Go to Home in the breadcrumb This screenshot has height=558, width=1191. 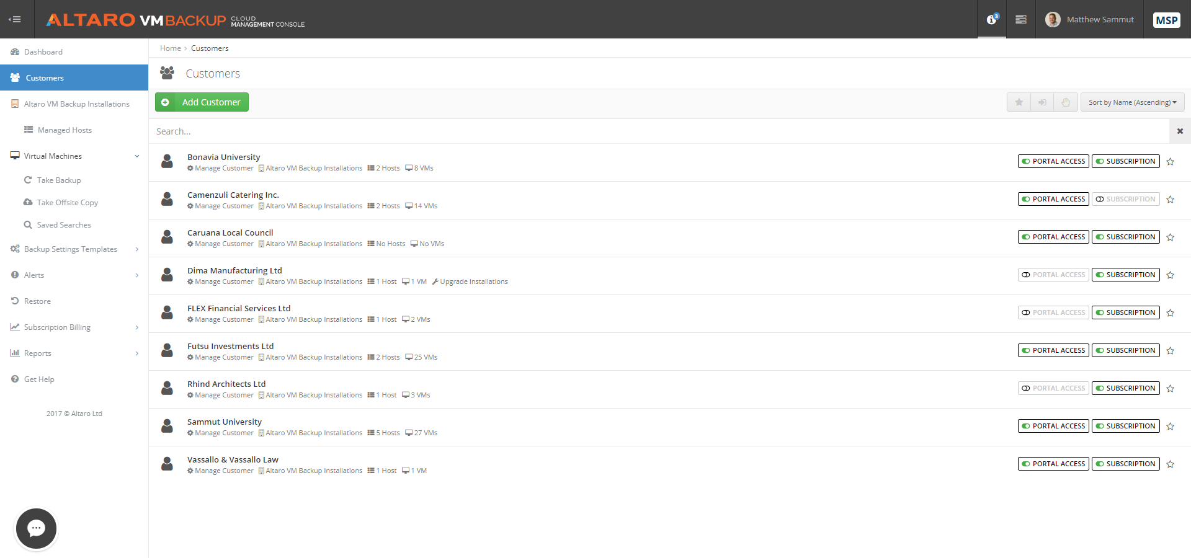(171, 48)
